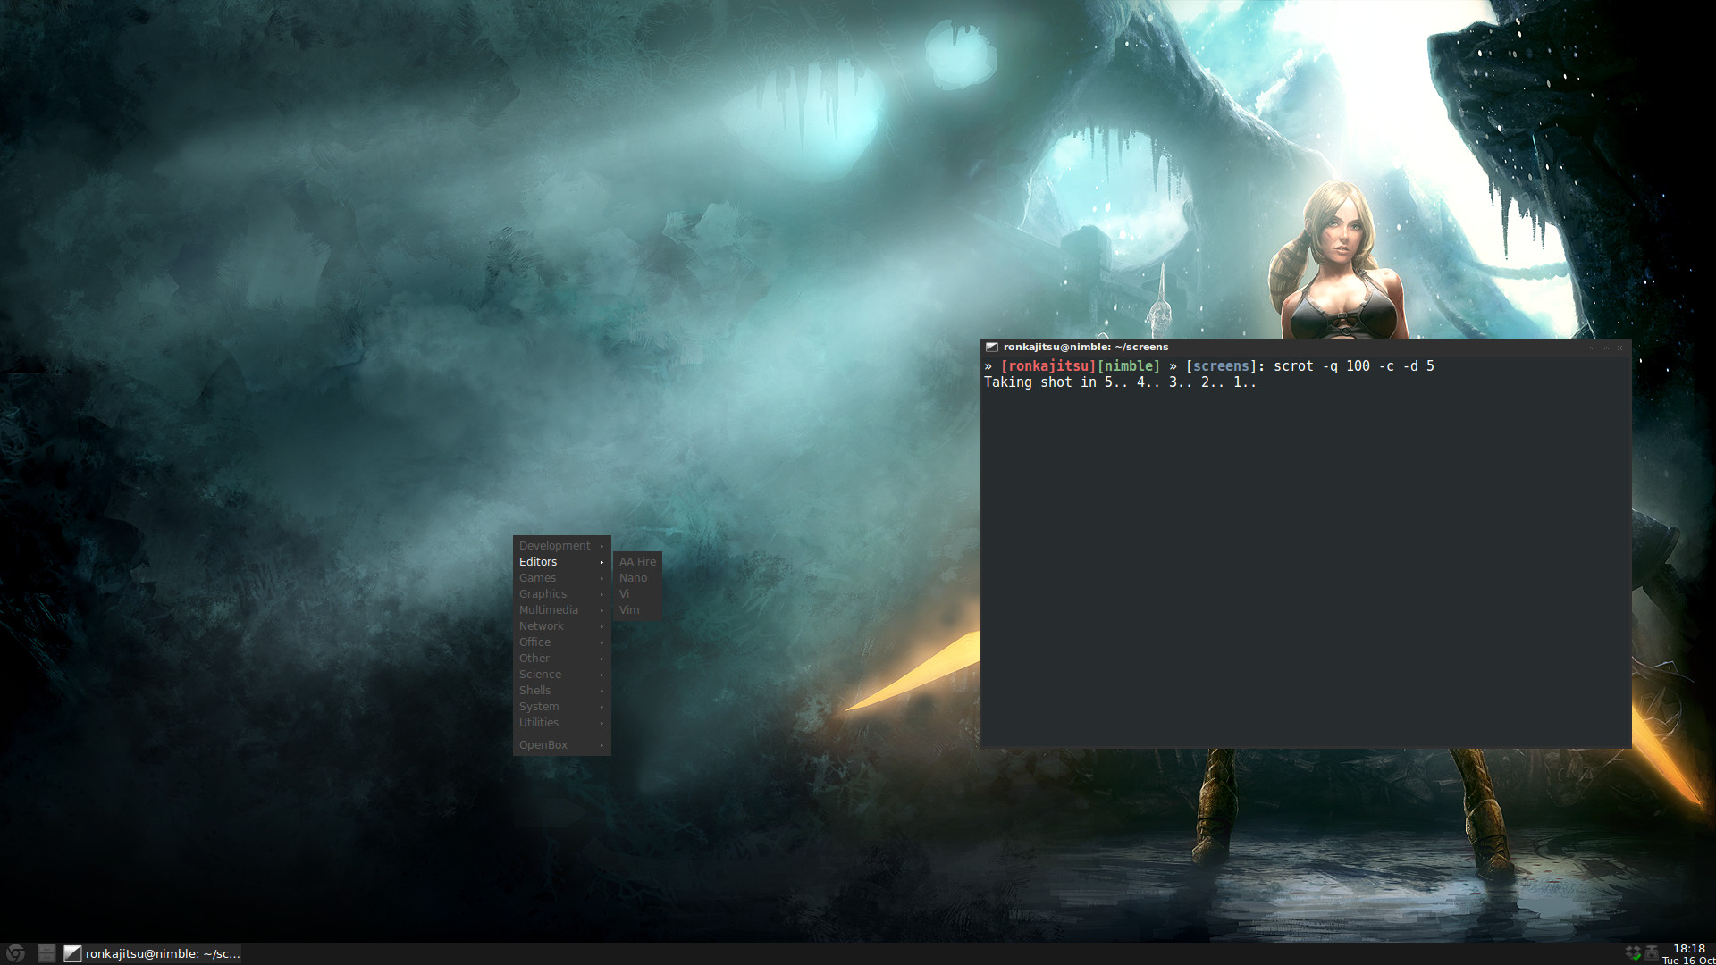The width and height of the screenshot is (1716, 965).
Task: Click the 'Taking shot in 5..' output line
Action: point(1120,382)
